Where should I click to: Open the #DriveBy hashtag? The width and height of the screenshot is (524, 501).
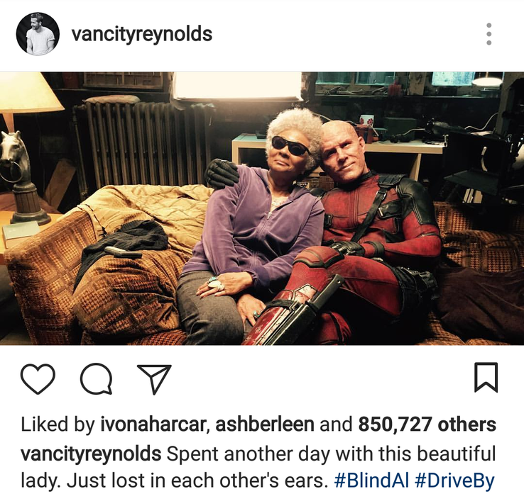(455, 480)
